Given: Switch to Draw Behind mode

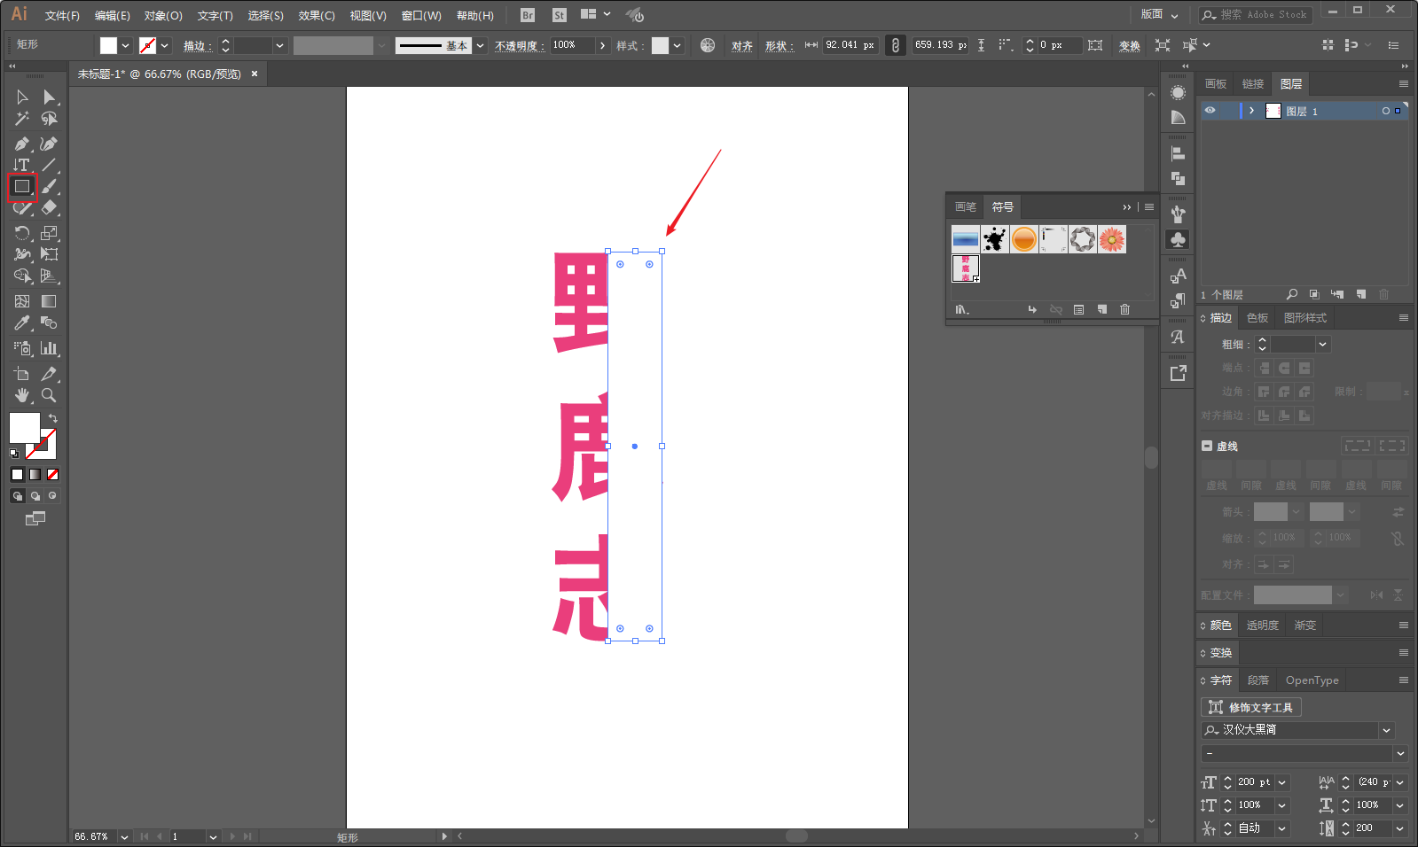Looking at the screenshot, I should coord(35,496).
